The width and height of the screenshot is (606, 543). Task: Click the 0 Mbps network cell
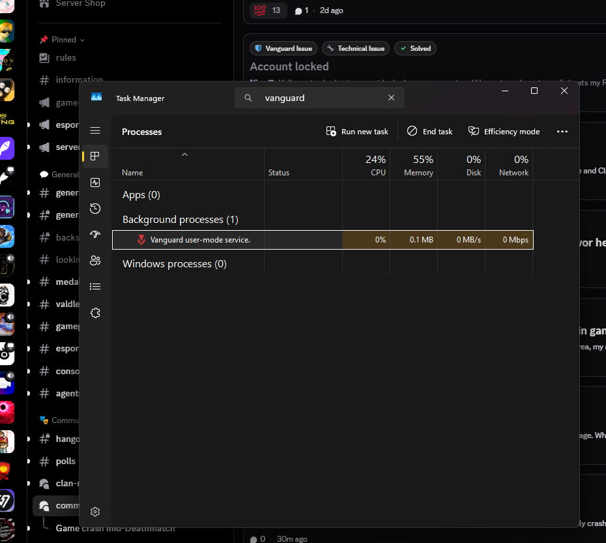509,240
